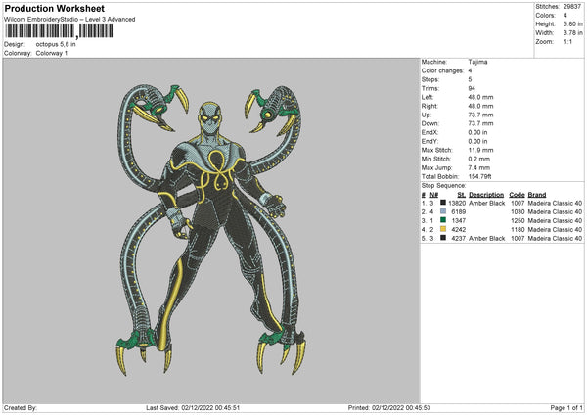Image resolution: width=587 pixels, height=415 pixels.
Task: Click stitch count '1347' in stop row 3
Action: pos(459,221)
